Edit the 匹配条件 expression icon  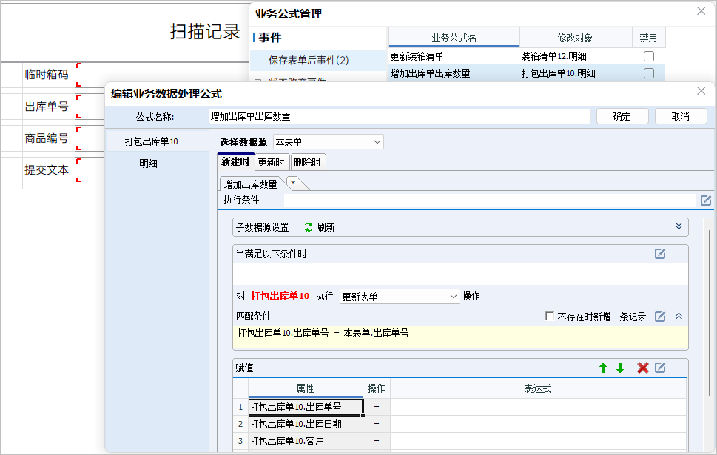660,317
